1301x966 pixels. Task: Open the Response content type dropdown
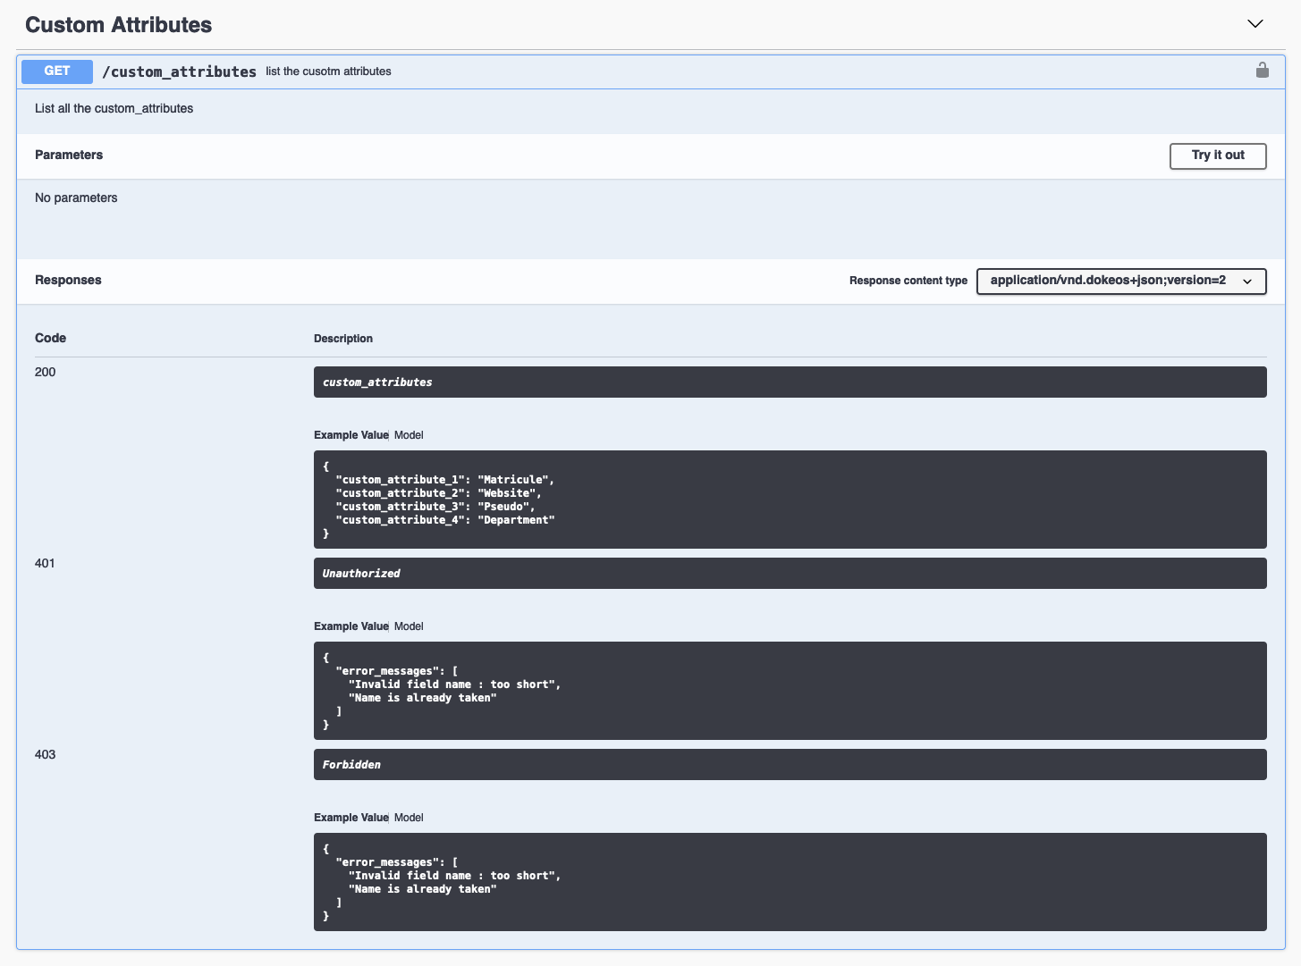pos(1120,281)
